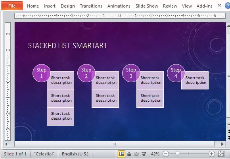Select second task box under Step 3

click(x=150, y=98)
